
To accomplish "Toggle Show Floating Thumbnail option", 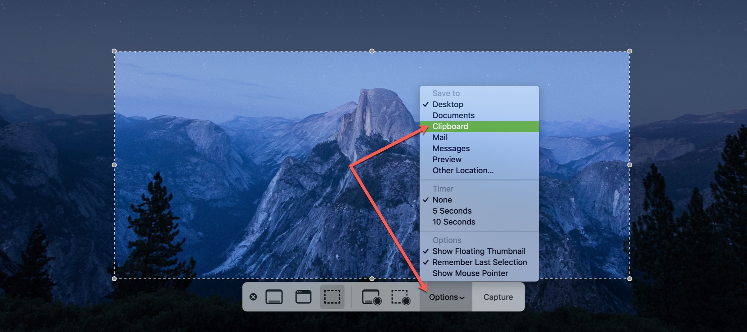I will (479, 251).
